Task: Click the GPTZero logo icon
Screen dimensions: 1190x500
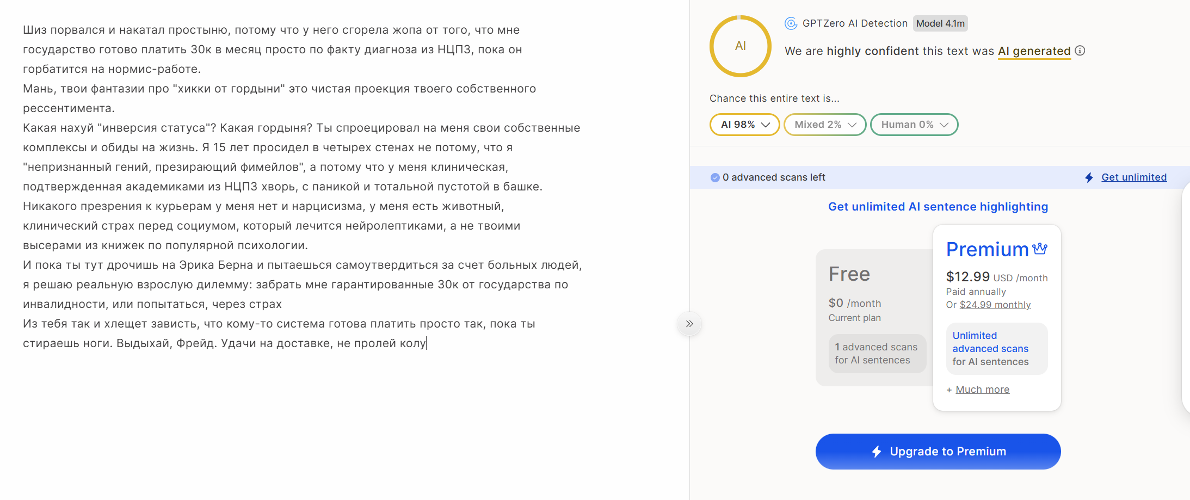Action: point(791,23)
